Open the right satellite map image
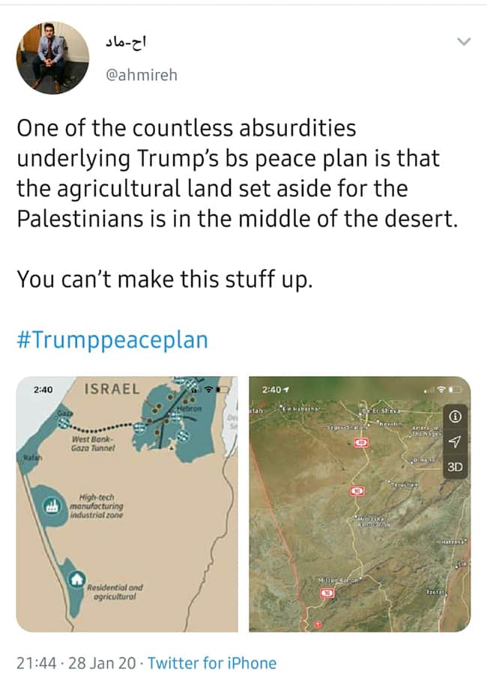The width and height of the screenshot is (487, 687). tap(360, 504)
